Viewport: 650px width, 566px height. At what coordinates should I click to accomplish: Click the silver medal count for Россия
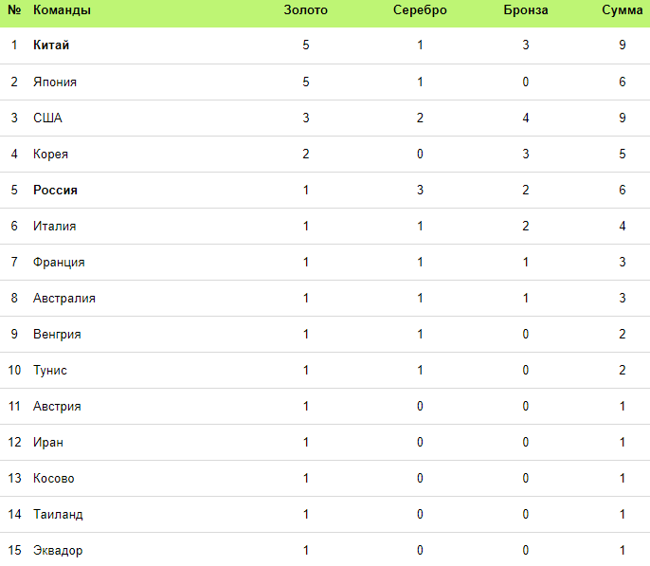(x=420, y=190)
